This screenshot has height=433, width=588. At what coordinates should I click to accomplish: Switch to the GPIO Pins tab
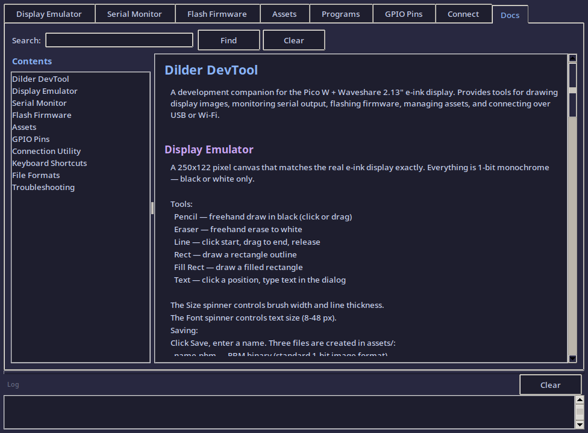(x=404, y=14)
